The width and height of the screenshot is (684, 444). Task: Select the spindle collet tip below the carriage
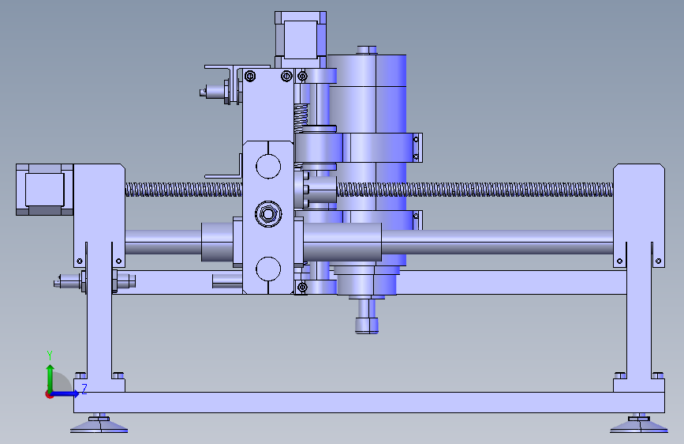[x=366, y=325]
